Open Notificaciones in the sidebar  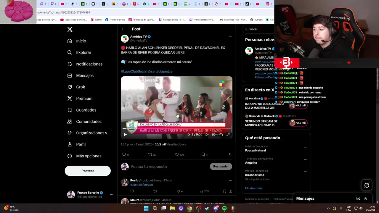tap(85, 64)
